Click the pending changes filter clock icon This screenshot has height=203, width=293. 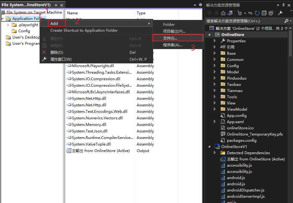[239, 13]
